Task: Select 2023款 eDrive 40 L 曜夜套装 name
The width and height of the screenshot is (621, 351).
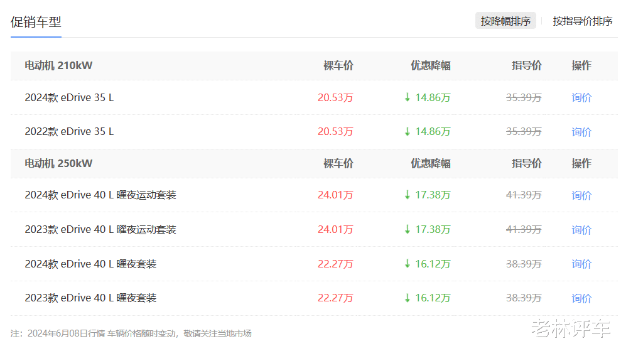Action: click(90, 298)
